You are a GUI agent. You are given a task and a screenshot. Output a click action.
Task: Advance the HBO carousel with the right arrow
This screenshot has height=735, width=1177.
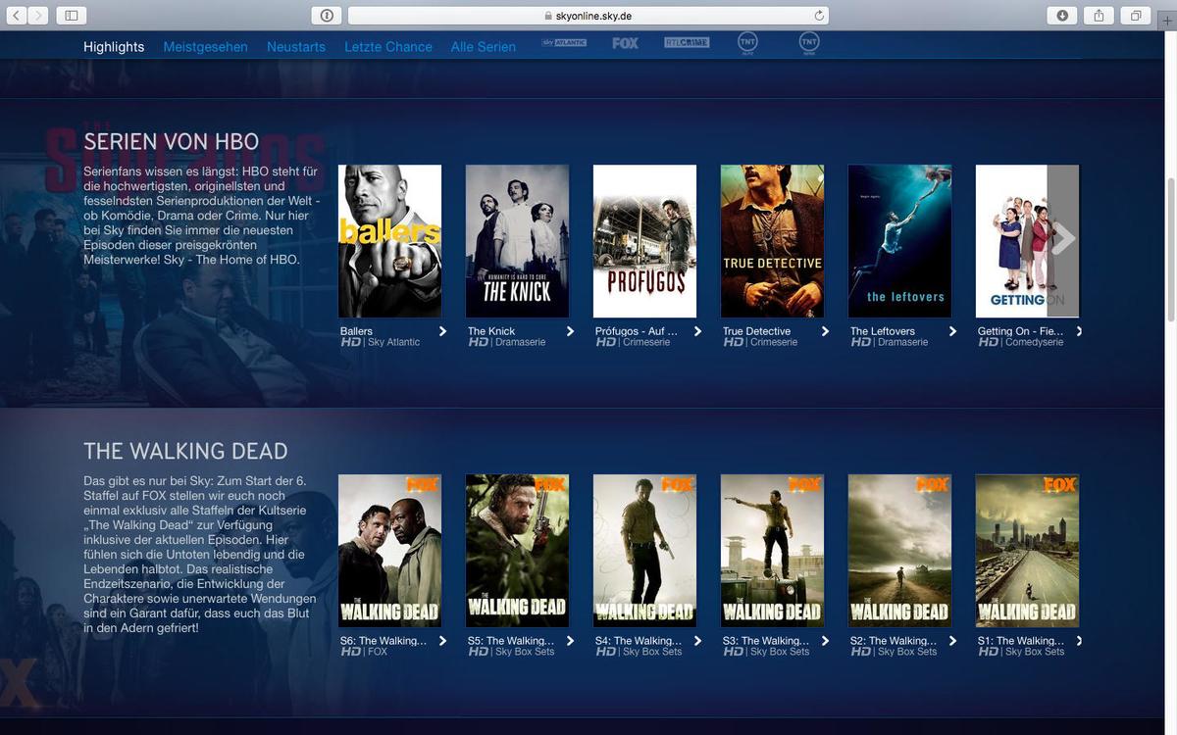(x=1063, y=240)
